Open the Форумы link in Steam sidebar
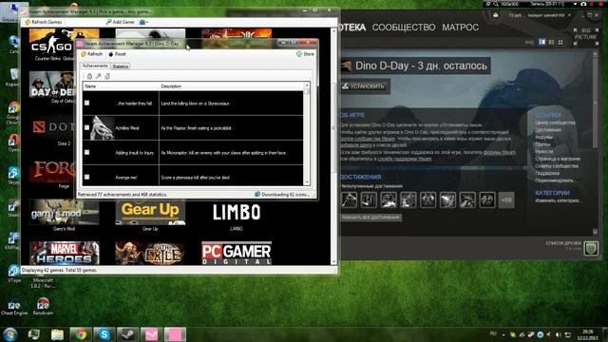Image resolution: width=608 pixels, height=342 pixels. pos(544,137)
